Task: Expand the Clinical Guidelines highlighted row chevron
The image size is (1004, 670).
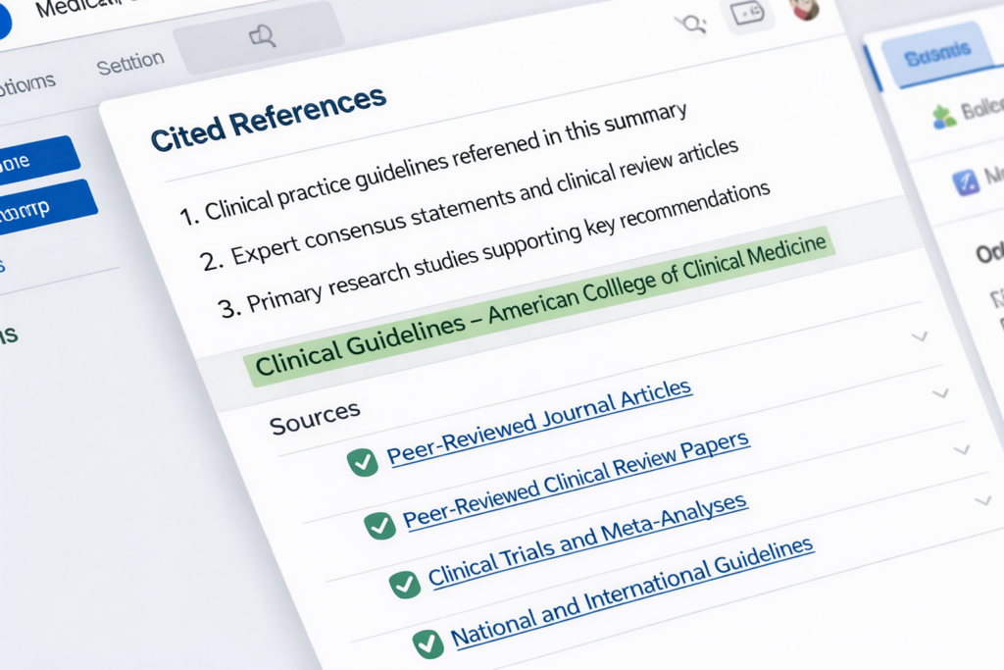Action: 919,336
